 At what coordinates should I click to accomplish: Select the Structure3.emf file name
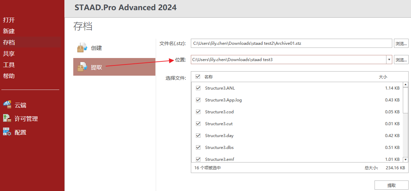(x=220, y=159)
